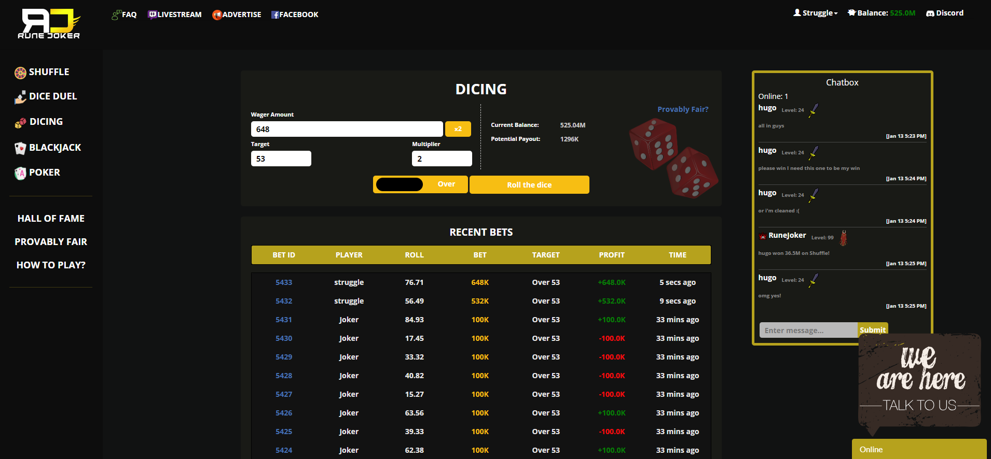Open the Provably Fair? link in dicing panel
The height and width of the screenshot is (459, 991).
click(683, 109)
